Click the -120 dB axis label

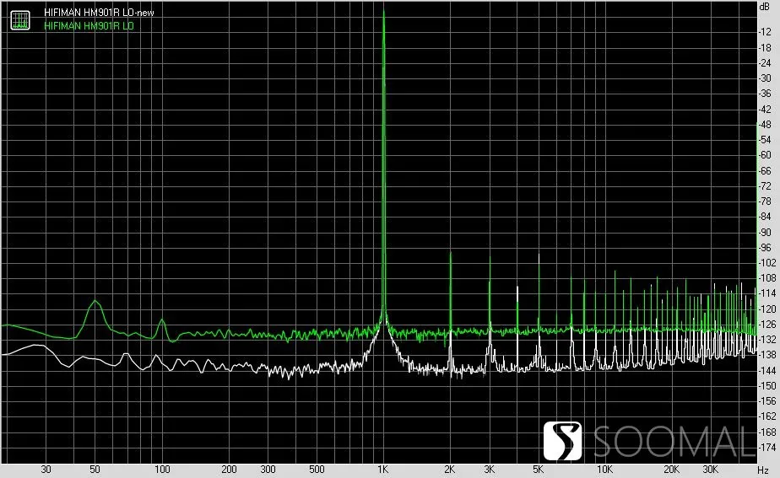766,309
